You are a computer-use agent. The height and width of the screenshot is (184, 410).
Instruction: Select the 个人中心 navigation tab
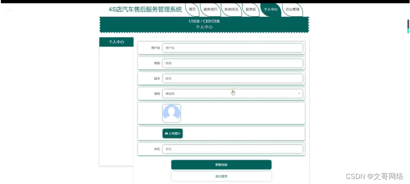(271, 10)
